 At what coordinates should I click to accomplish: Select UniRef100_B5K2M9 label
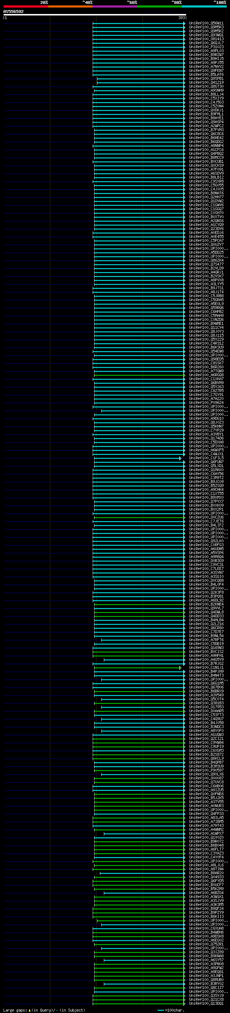coord(206,889)
